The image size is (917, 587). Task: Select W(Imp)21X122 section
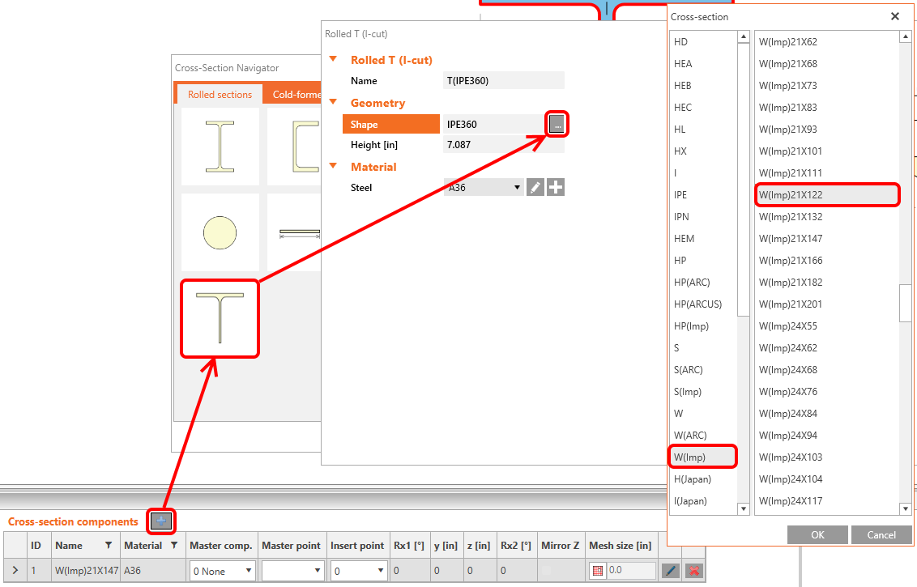click(x=826, y=194)
